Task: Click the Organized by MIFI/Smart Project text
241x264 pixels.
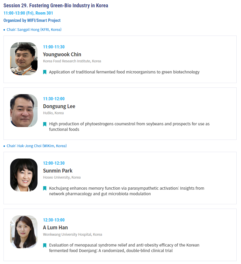Action: click(32, 20)
